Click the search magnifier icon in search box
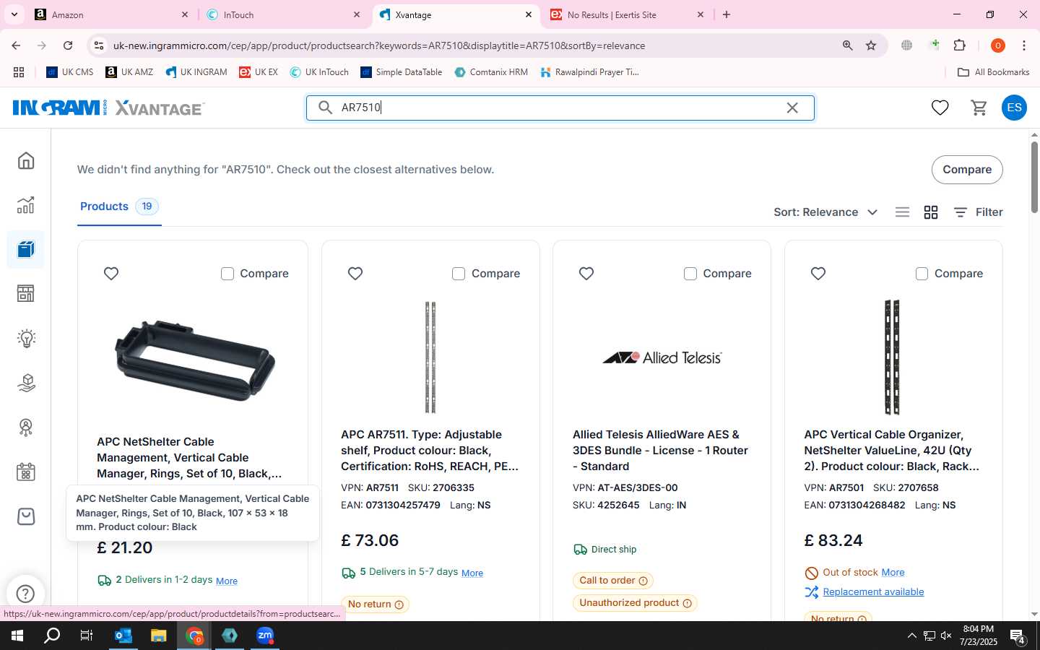 tap(326, 108)
